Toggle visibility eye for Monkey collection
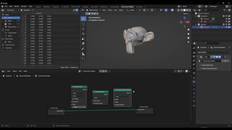The height and width of the screenshot is (130, 232). tap(226, 25)
